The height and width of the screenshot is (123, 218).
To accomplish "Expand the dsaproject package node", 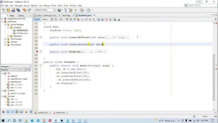I will (8, 36).
